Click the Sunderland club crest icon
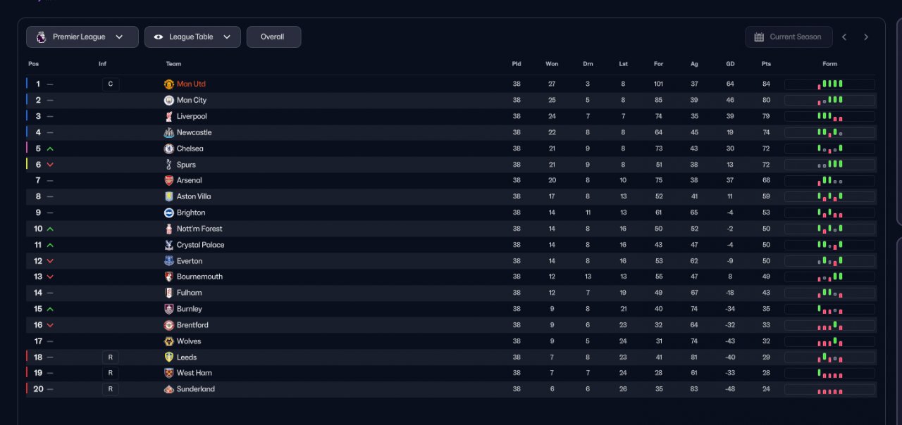The height and width of the screenshot is (425, 902). (168, 389)
